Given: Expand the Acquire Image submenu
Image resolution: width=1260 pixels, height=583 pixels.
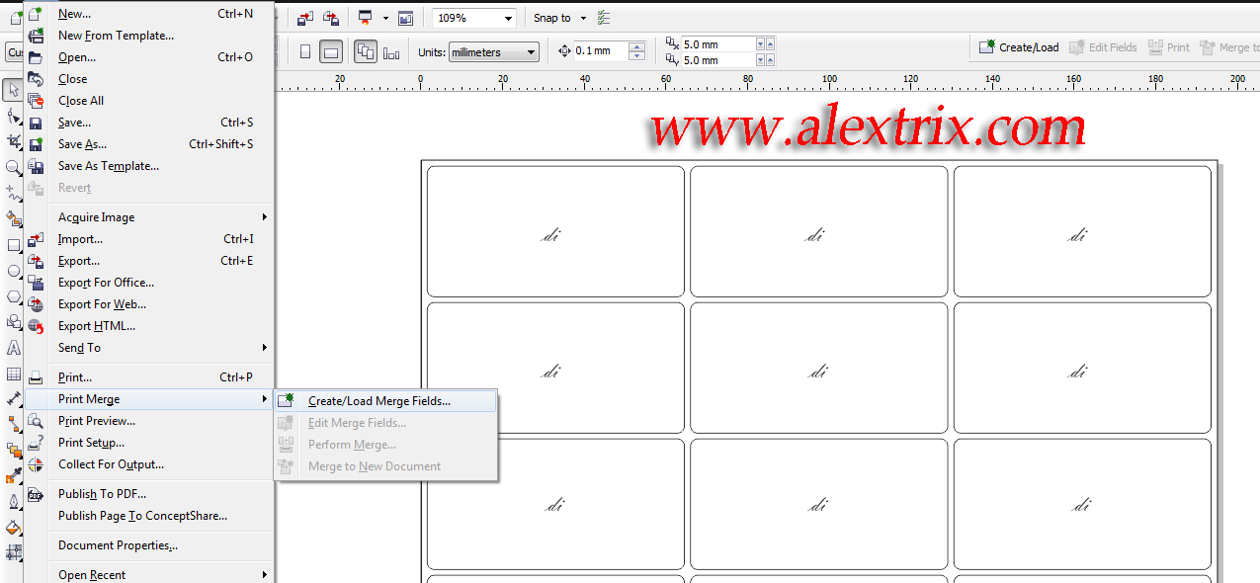Looking at the screenshot, I should [161, 217].
